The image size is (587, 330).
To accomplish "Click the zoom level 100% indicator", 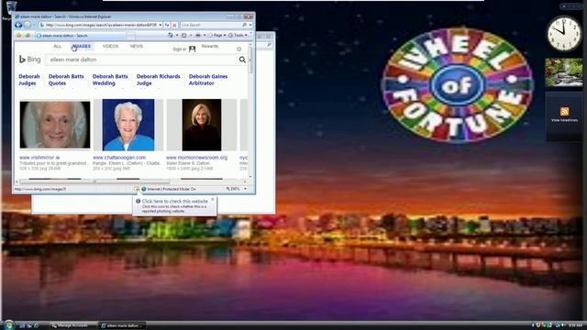I will (234, 189).
